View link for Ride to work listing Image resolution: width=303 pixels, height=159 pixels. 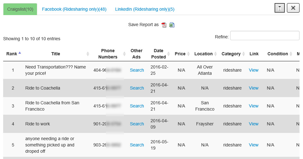tap(253, 124)
